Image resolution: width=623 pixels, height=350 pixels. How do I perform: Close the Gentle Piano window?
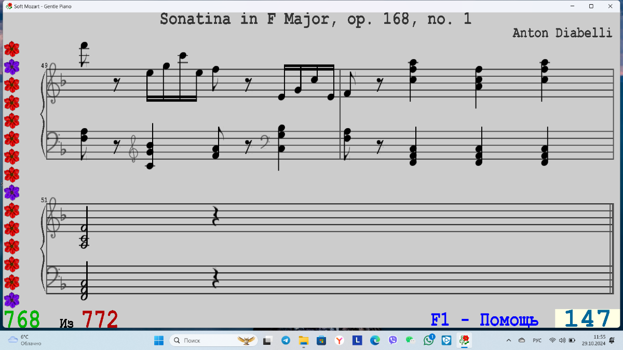pos(611,6)
